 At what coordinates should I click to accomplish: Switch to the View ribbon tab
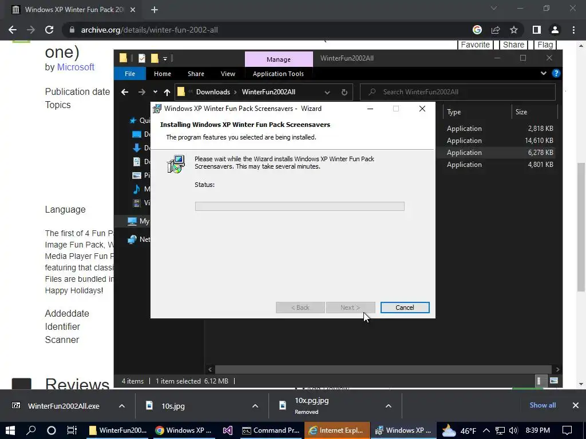(228, 74)
